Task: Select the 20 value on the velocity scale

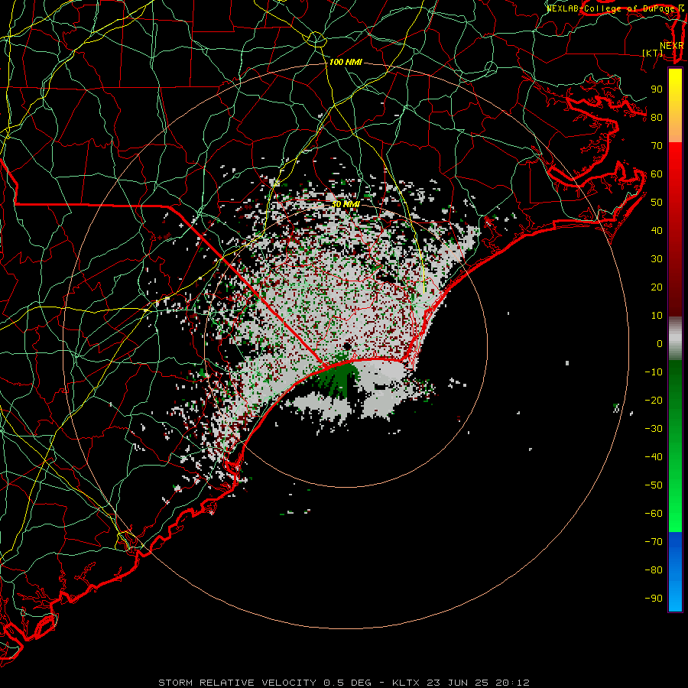Action: click(657, 287)
